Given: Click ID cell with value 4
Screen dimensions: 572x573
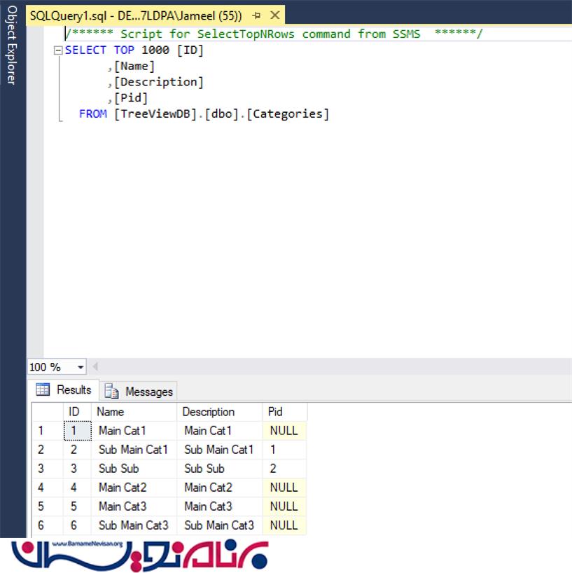Looking at the screenshot, I should click(x=77, y=488).
